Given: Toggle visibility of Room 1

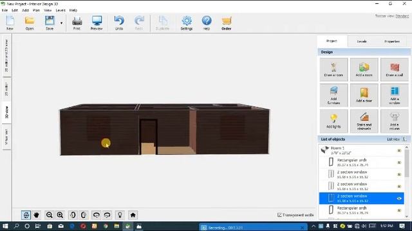Looking at the screenshot, I should [x=399, y=151].
